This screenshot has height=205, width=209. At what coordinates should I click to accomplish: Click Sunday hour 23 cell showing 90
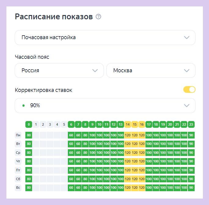click(x=191, y=188)
